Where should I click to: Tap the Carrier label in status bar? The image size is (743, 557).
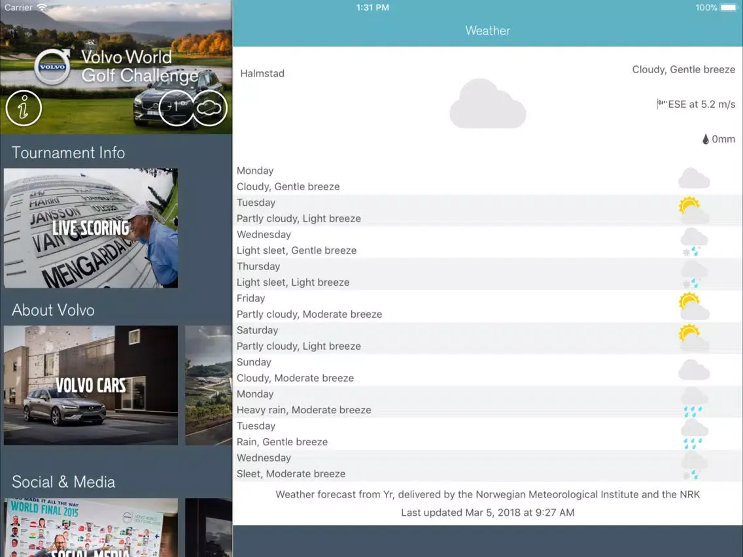18,8
